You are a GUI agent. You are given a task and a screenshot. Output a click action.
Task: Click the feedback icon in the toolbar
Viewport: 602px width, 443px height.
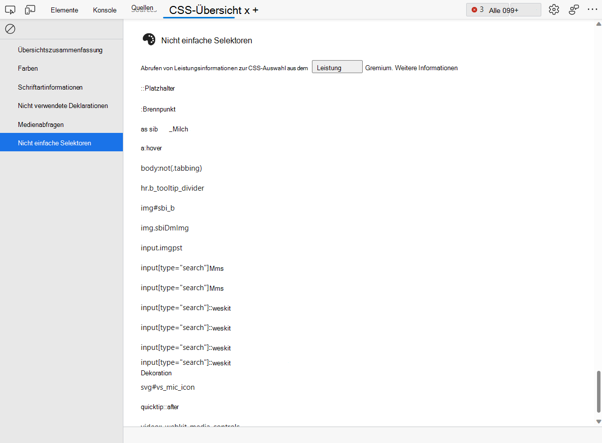pyautogui.click(x=574, y=9)
